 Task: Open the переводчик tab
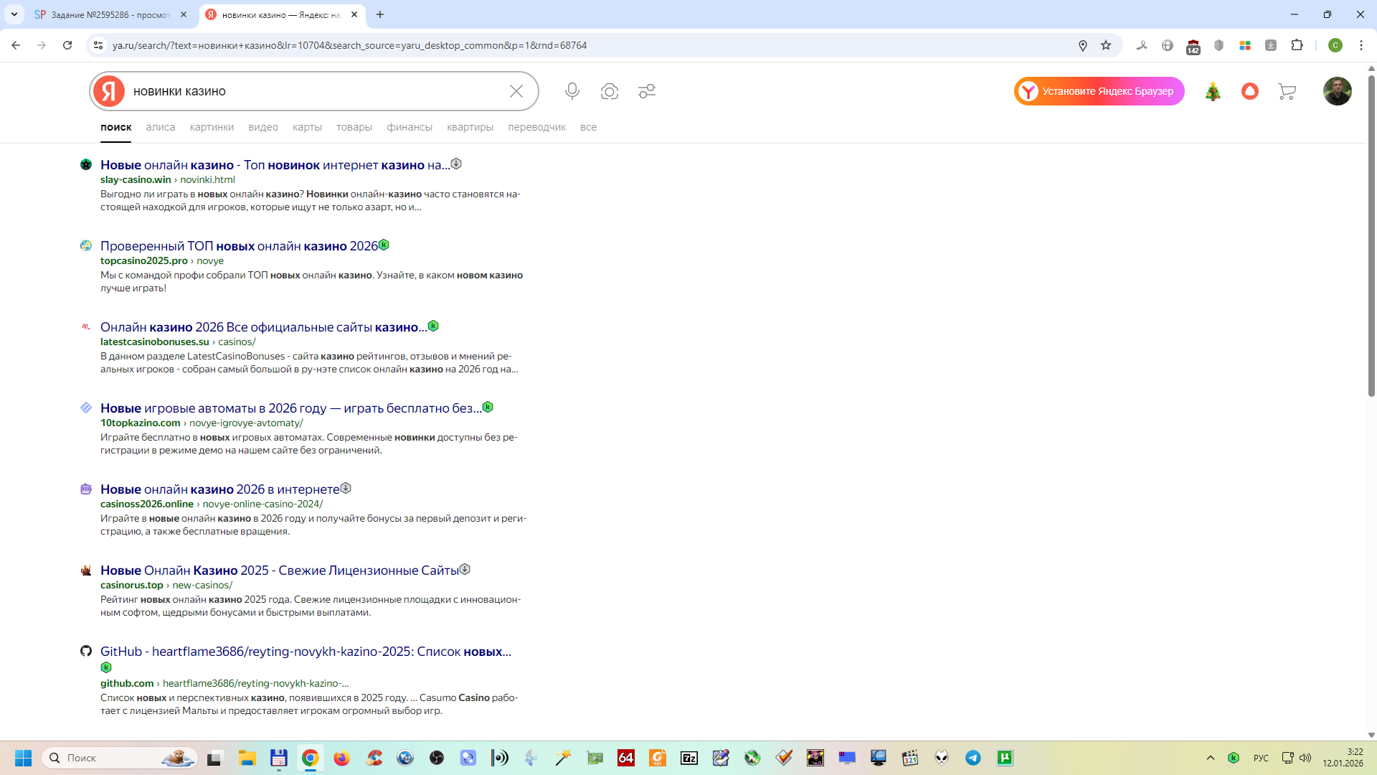point(536,127)
